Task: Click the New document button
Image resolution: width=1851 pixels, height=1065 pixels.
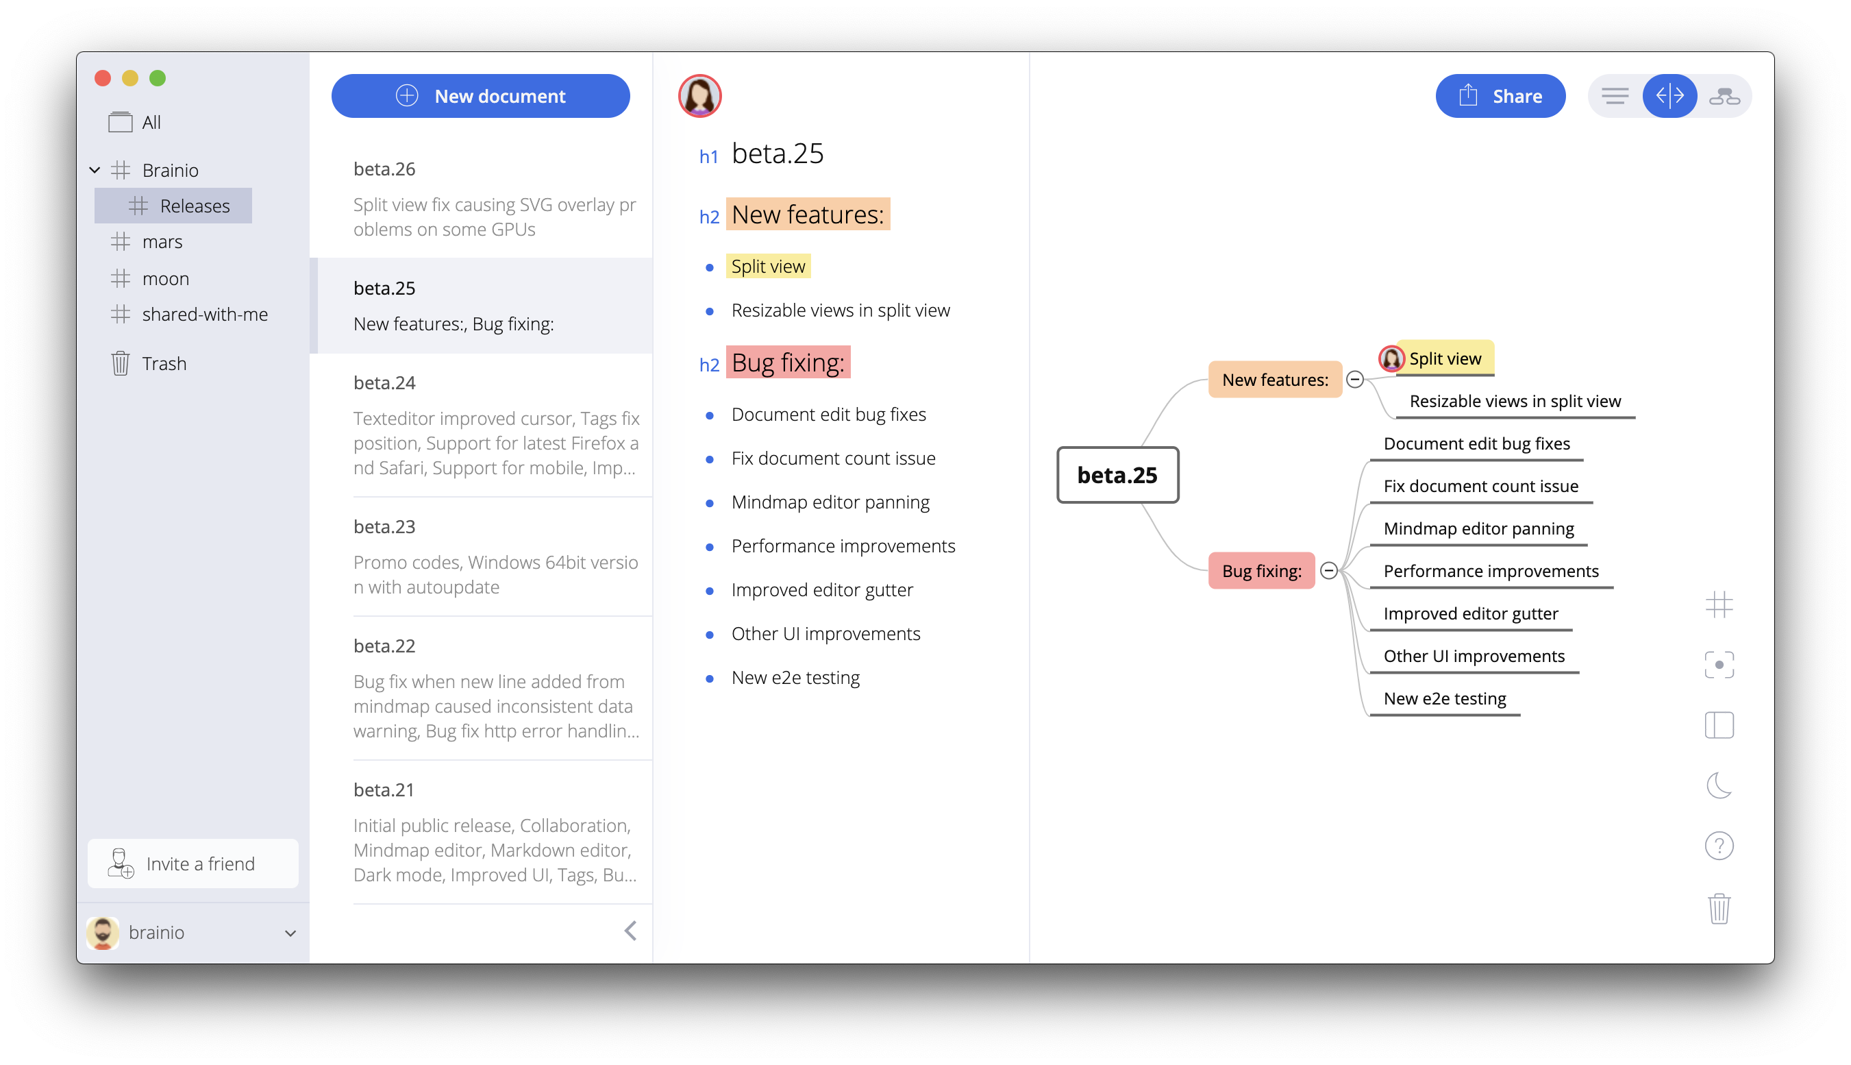Action: [480, 96]
